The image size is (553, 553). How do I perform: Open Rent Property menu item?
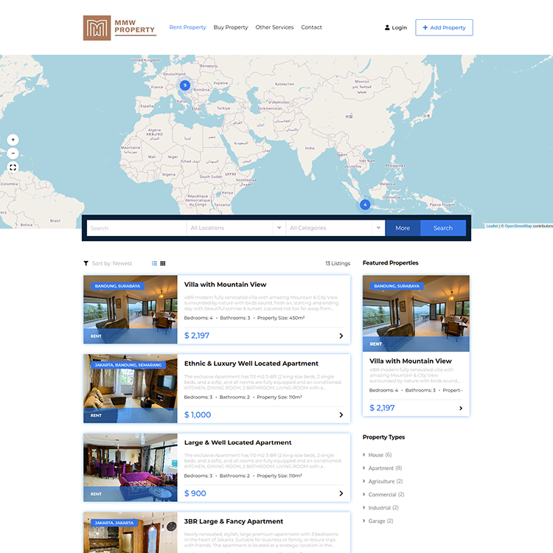click(187, 27)
